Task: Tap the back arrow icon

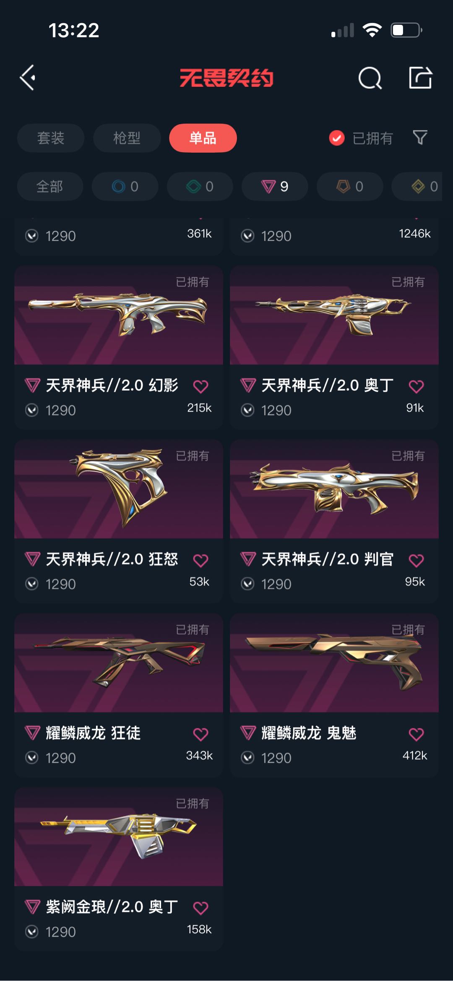Action: [28, 78]
